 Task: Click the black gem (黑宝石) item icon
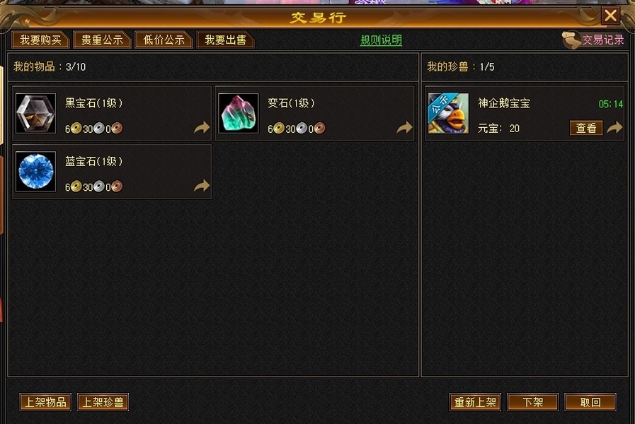35,114
